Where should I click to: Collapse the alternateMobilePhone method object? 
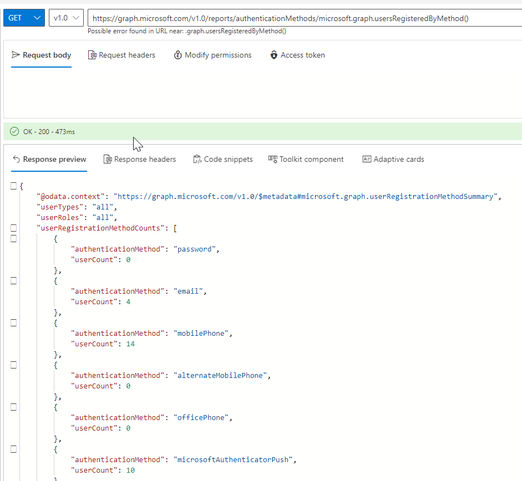(14, 365)
